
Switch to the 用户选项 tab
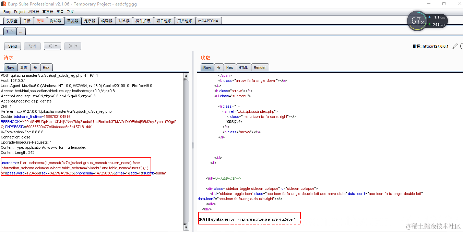[185, 21]
